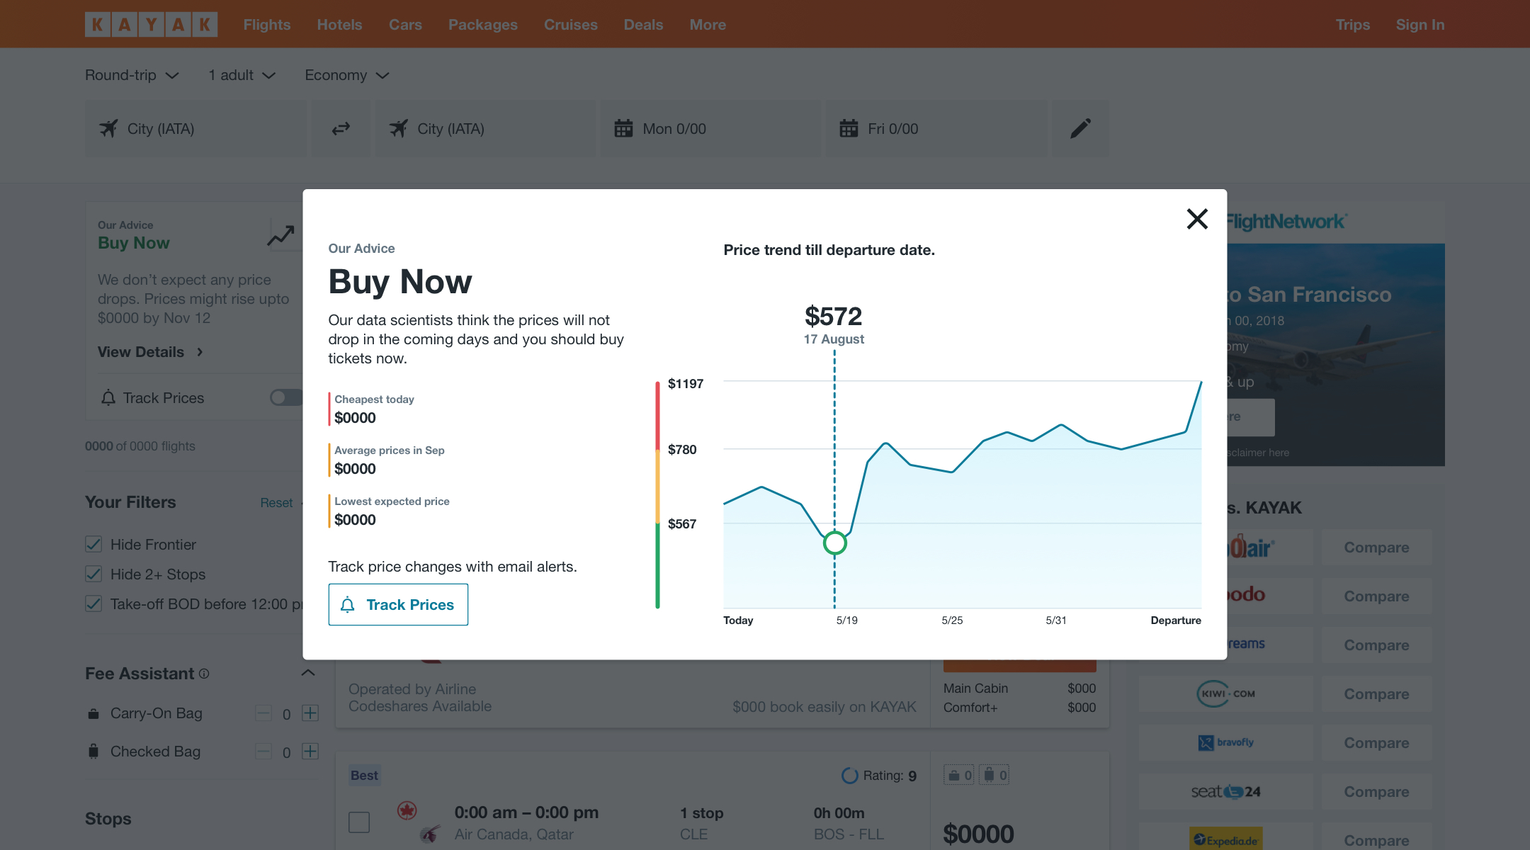Open the Deals menu item
Screen dimensions: 1530x850
point(643,25)
